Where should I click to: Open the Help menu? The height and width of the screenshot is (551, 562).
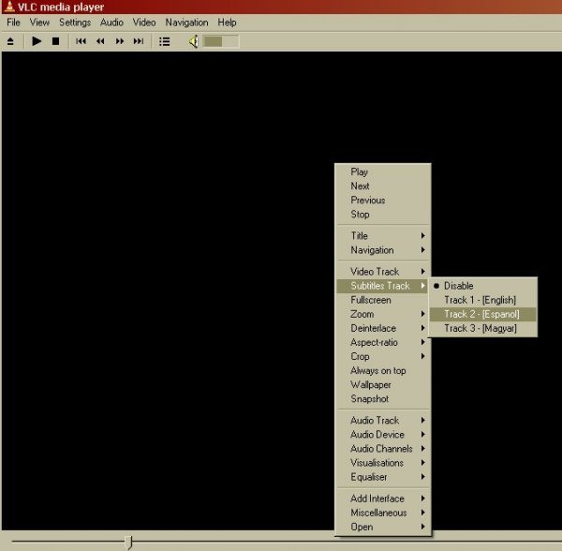(227, 22)
